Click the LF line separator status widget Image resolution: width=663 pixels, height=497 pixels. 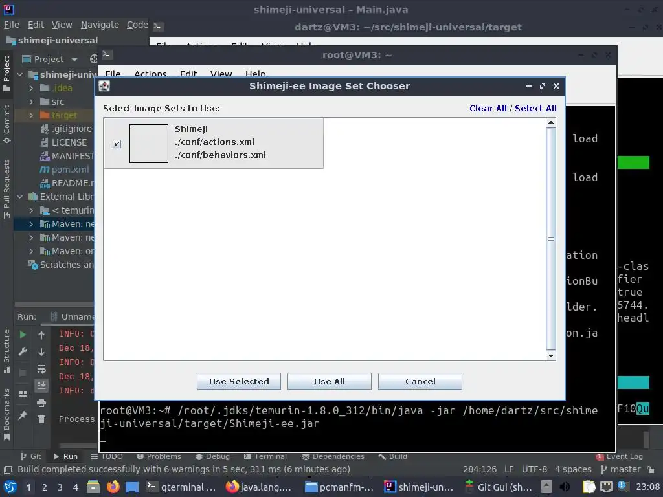tap(509, 470)
